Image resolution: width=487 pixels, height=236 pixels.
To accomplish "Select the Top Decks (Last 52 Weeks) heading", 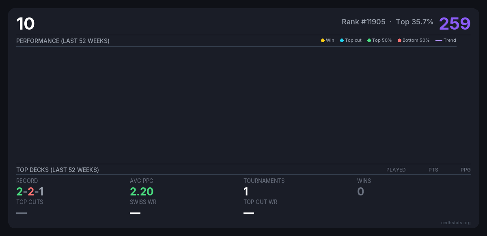I will click(58, 170).
